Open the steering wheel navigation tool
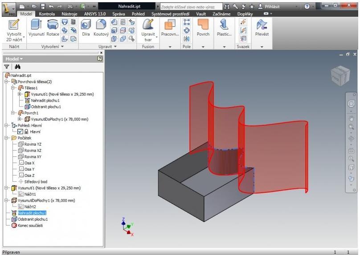The image size is (360, 255). 351,104
